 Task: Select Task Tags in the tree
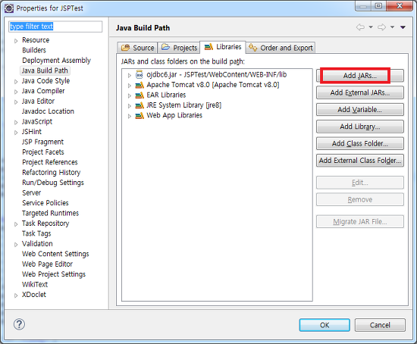pos(36,233)
